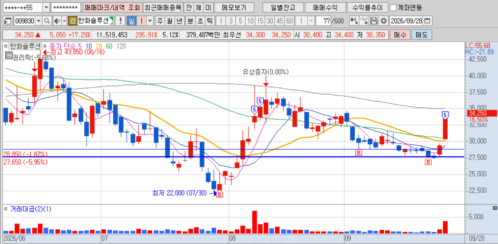The image size is (498, 244).
Task: Click the green corner arrow on 한화솔루션 name
Action: click(111, 19)
